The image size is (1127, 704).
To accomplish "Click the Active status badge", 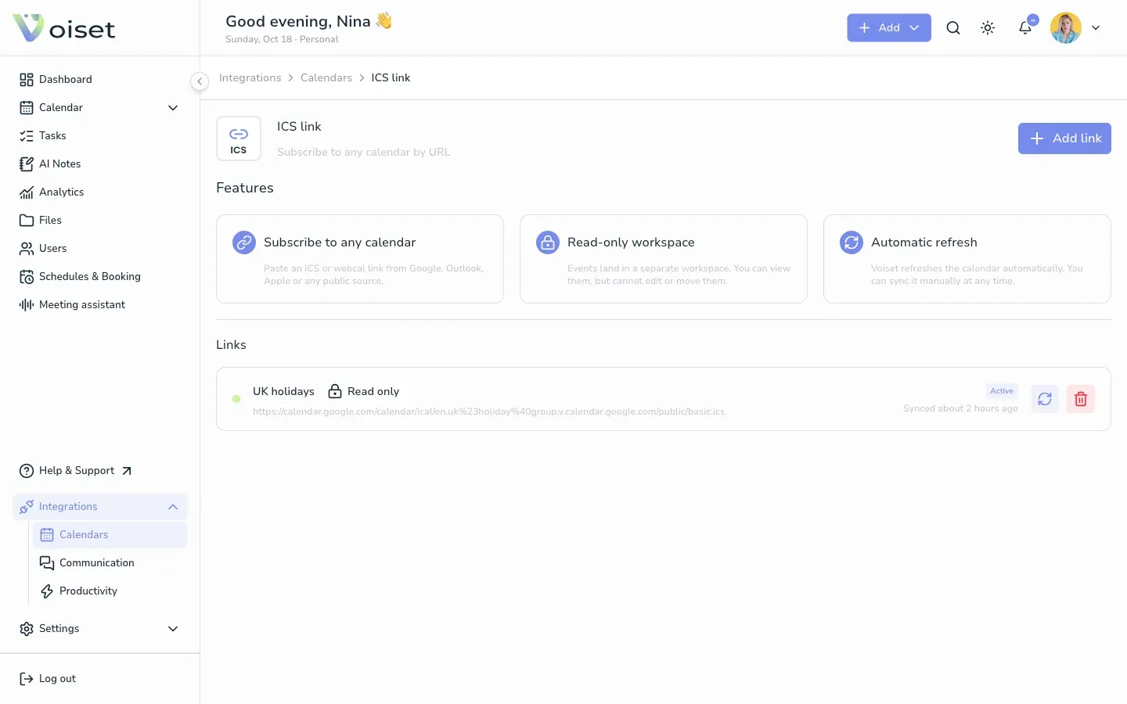I will point(1002,391).
